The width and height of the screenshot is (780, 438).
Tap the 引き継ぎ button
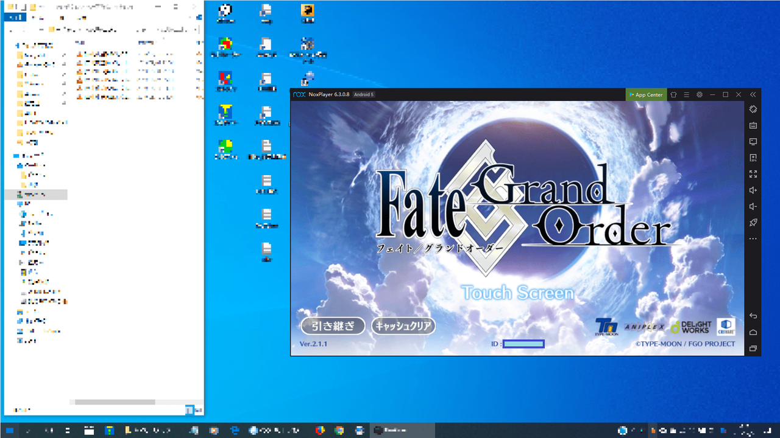(333, 326)
